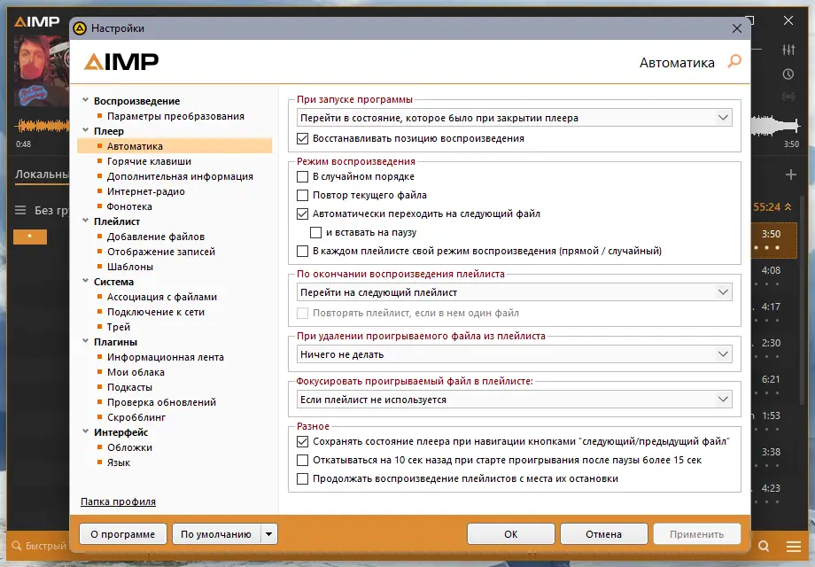Open Ассоциация с файлами settings page
This screenshot has width=815, height=567.
coord(162,297)
